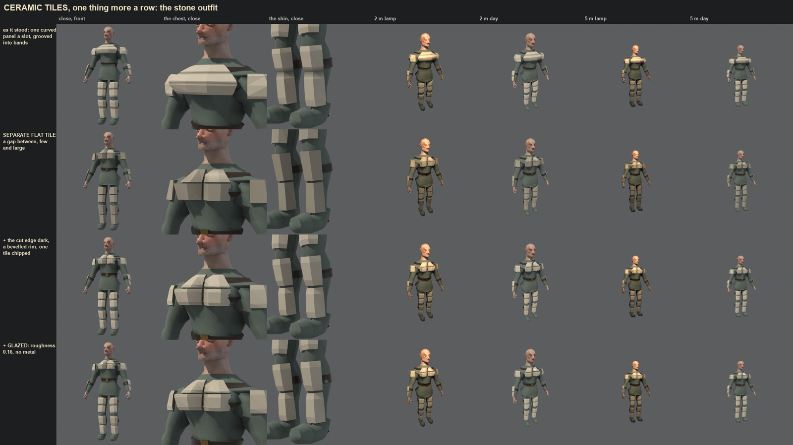This screenshot has height=445, width=793.
Task: Select the "SEPARATE FLAT TILE" row label
Action: [x=29, y=141]
